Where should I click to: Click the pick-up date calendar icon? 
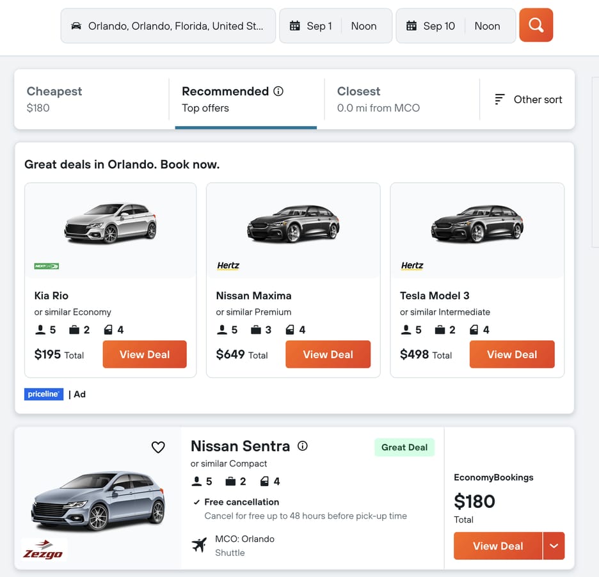tap(295, 26)
